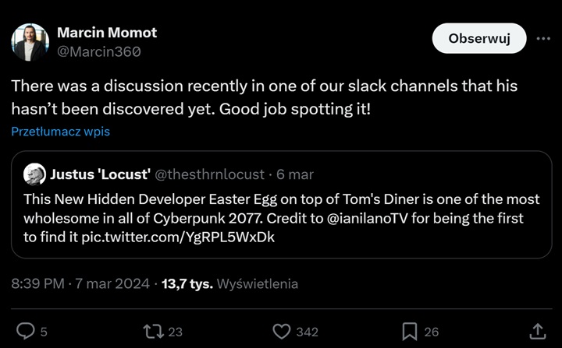Click the reply speech bubble icon
Screen dimensions: 562x348
(26, 332)
